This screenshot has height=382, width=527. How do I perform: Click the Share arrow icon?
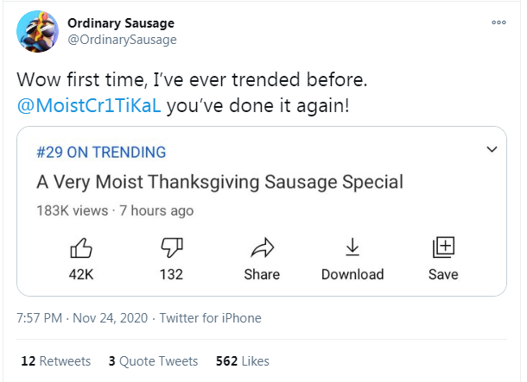pyautogui.click(x=262, y=247)
